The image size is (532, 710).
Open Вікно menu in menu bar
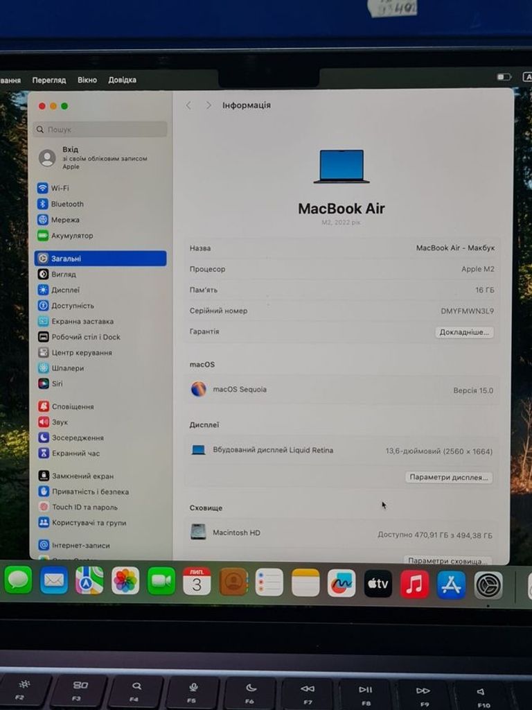87,80
